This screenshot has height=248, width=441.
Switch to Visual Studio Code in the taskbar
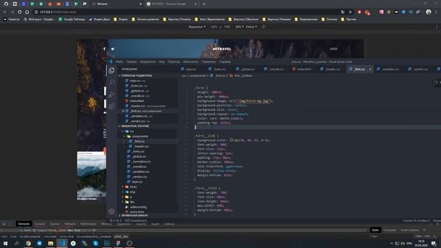(62, 243)
